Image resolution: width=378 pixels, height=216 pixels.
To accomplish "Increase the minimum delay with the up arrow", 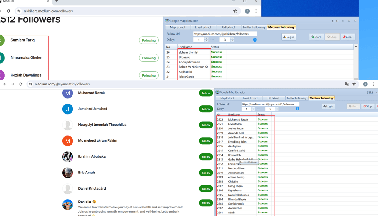I will point(206,38).
